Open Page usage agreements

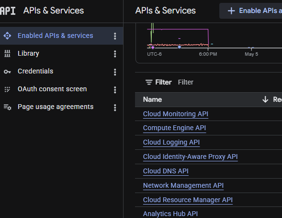[61, 107]
